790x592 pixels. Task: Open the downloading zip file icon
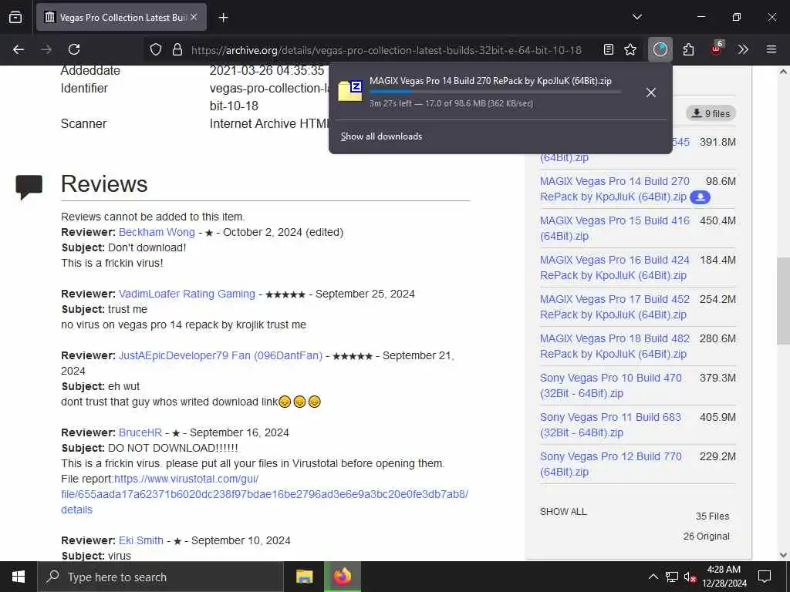350,91
